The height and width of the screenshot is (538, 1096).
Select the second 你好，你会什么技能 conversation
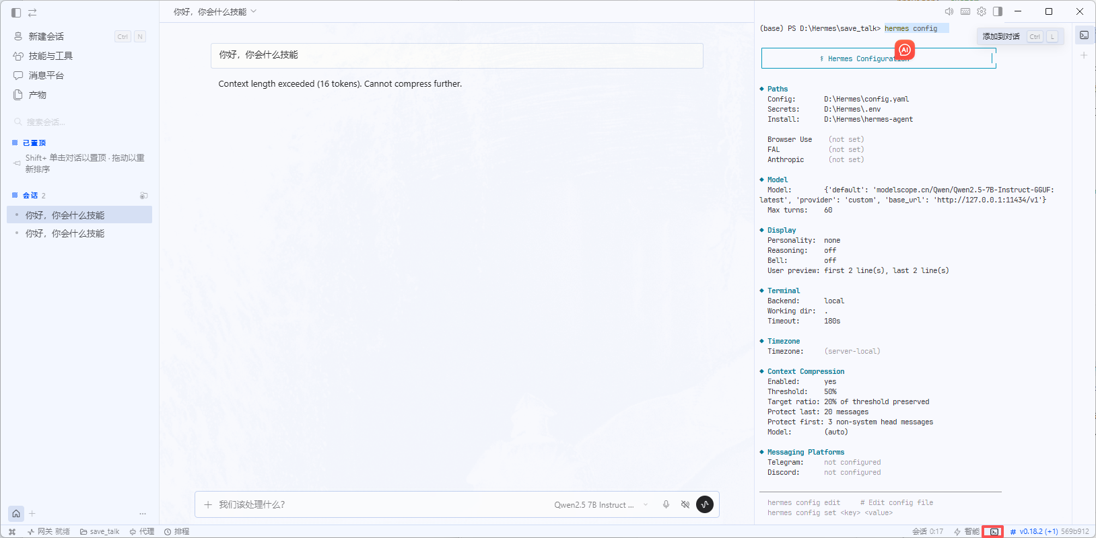(x=79, y=233)
